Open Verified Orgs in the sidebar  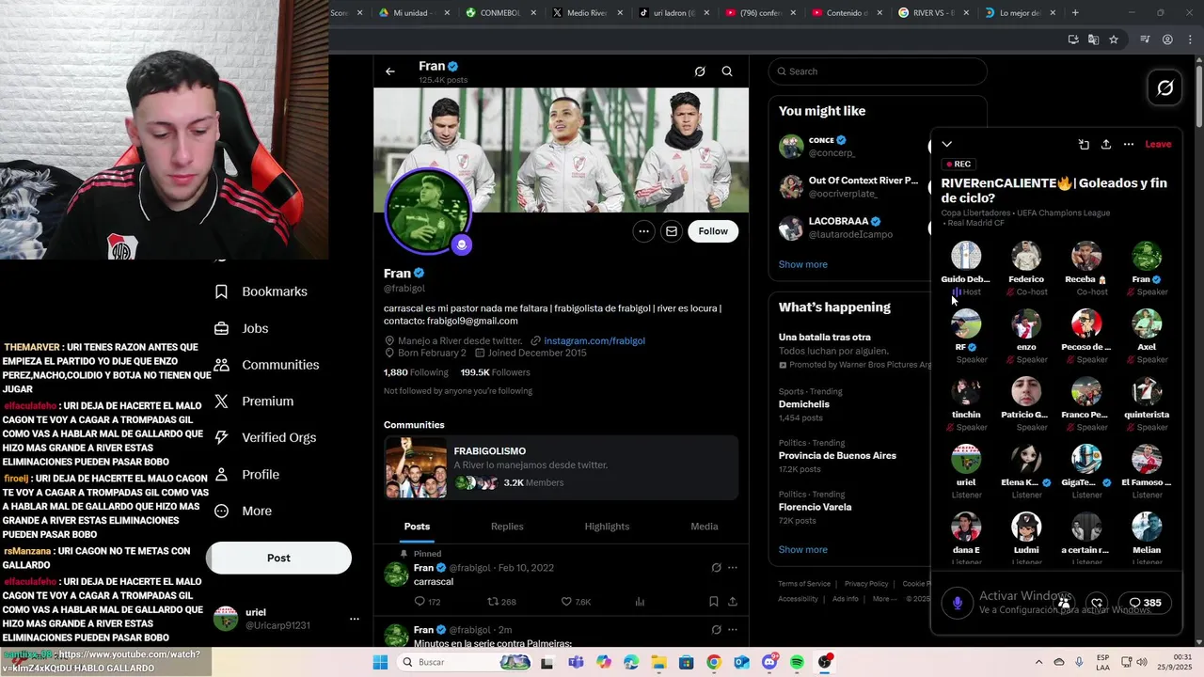265,437
